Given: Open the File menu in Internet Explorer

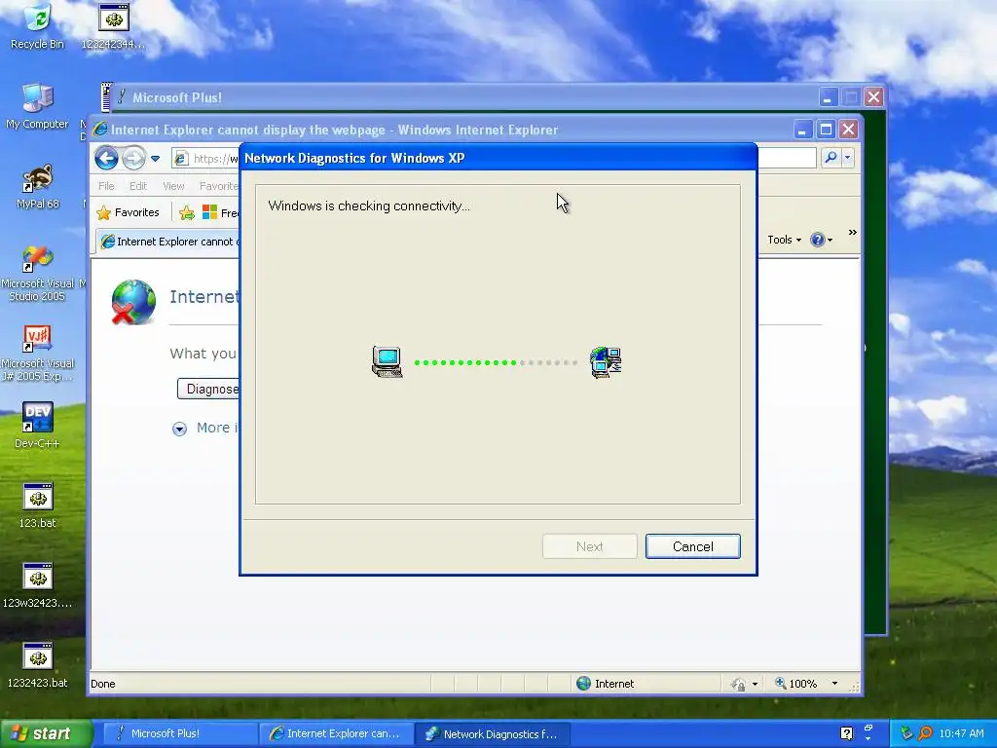Looking at the screenshot, I should click(106, 186).
